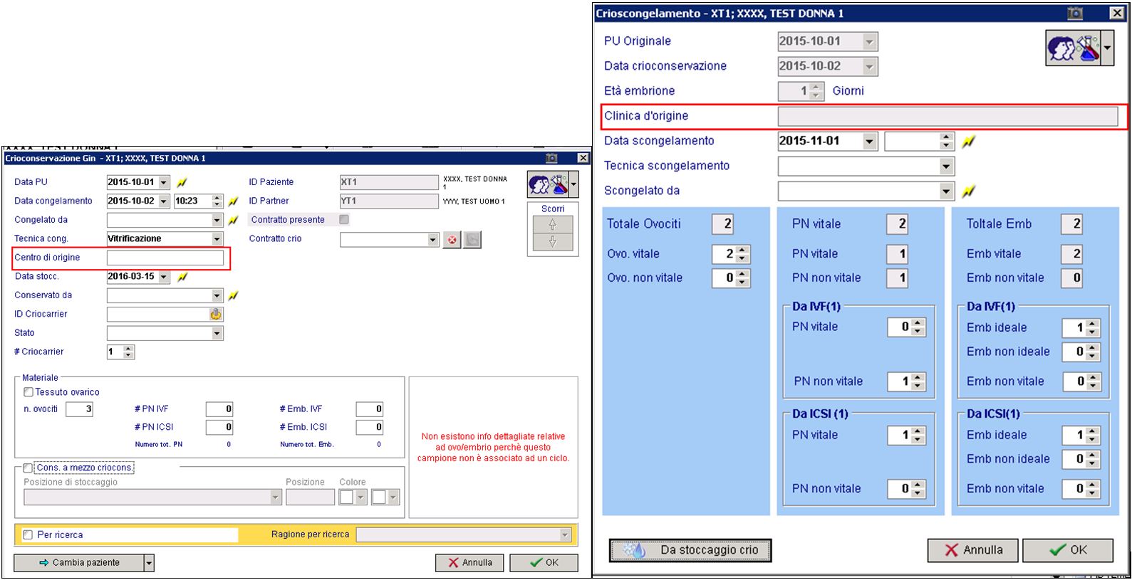Open the Scongelato da dropdown

[946, 191]
